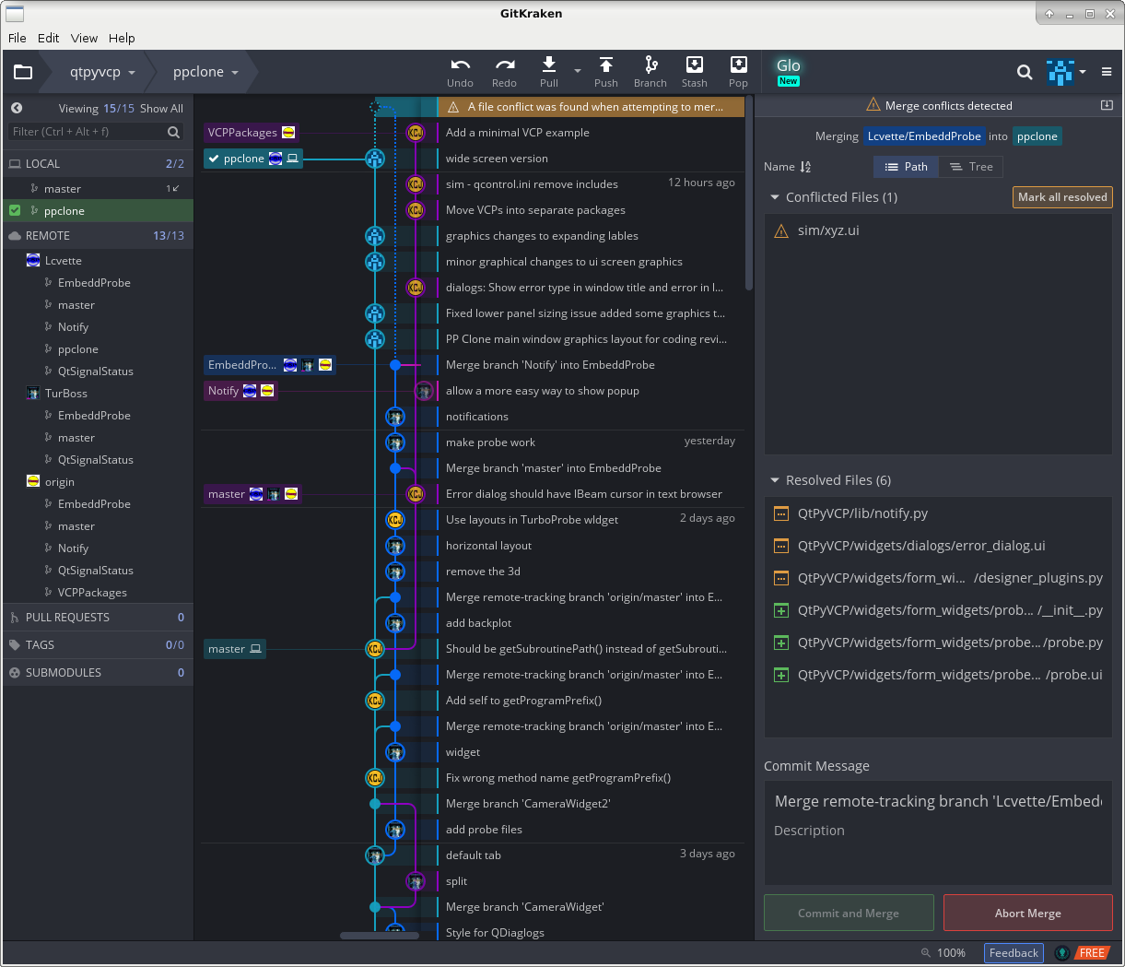The height and width of the screenshot is (967, 1125).
Task: Abort the merge with Abort Merge
Action: coord(1028,913)
